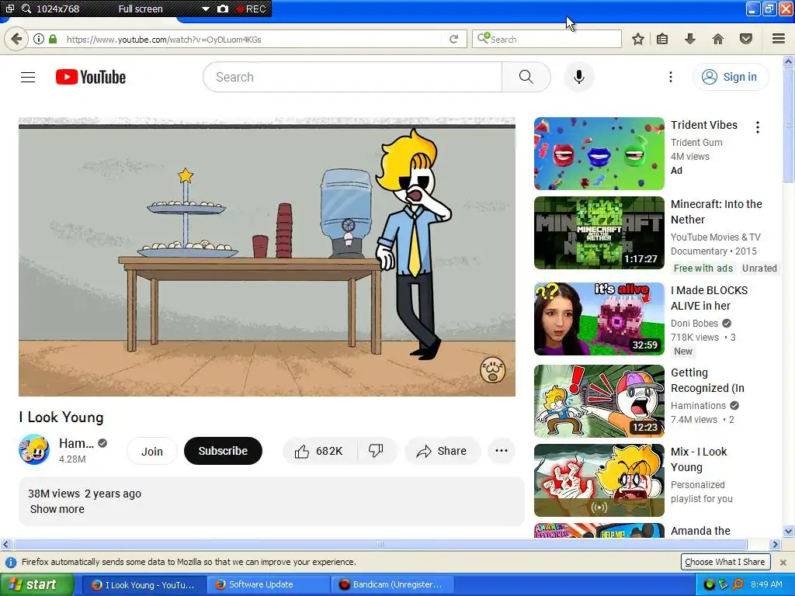Viewport: 795px width, 596px height.
Task: Click the system tray clock 8:49 AM
Action: 766,584
